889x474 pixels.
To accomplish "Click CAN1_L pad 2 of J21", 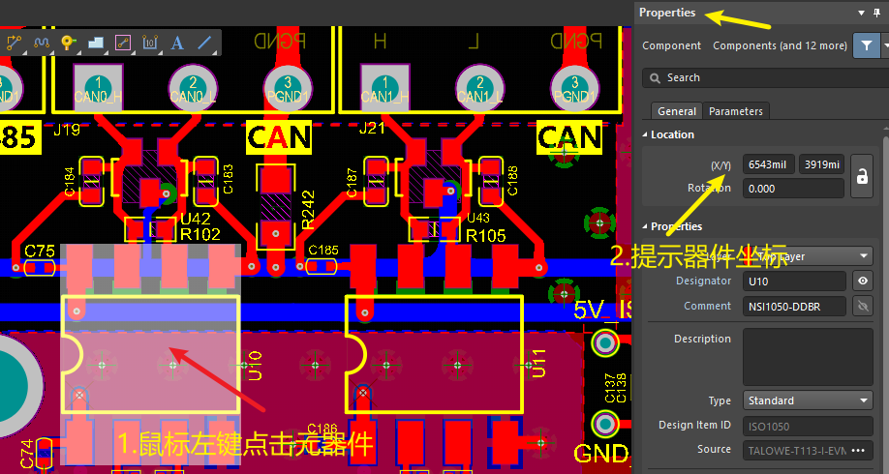I will click(x=480, y=87).
